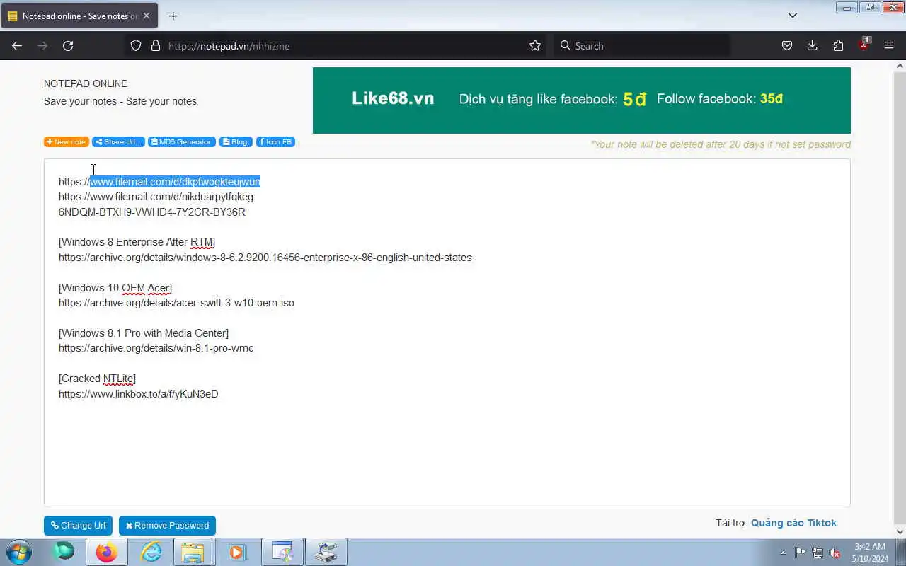Show hidden tray icons arrow
This screenshot has width=906, height=566.
click(783, 553)
